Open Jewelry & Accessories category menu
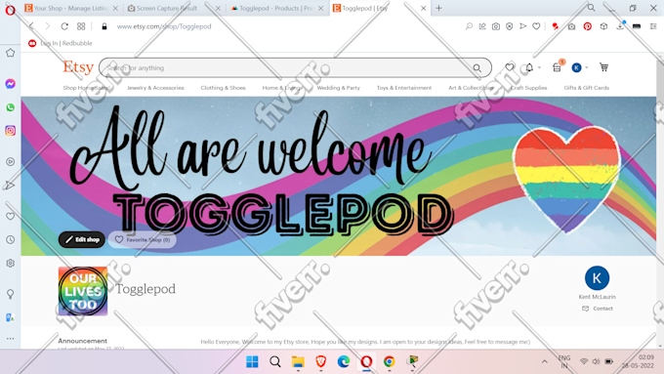664x374 pixels. click(155, 88)
